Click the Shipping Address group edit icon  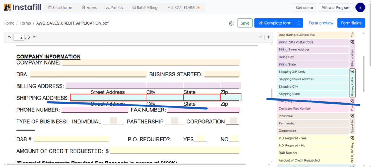point(352,72)
